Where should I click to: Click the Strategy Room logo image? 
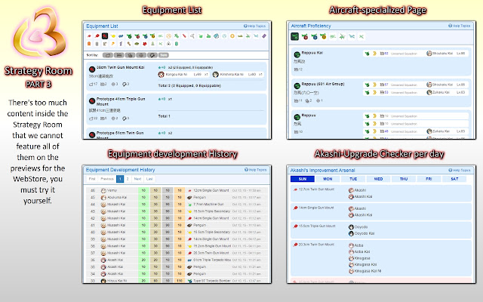point(39,32)
